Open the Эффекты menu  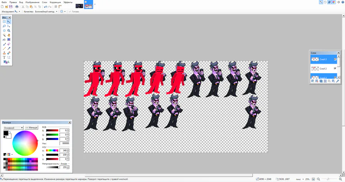68,2
